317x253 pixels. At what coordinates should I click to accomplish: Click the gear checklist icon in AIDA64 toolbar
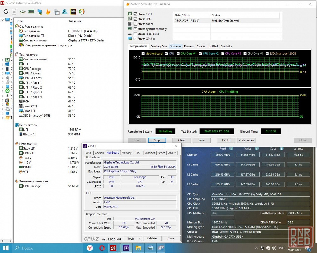[57, 12]
